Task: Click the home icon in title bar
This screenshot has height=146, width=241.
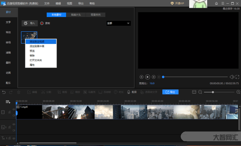Action: click(x=216, y=3)
